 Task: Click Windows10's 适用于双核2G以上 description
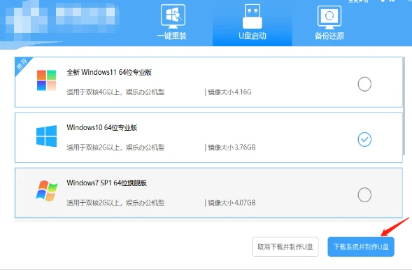point(115,148)
